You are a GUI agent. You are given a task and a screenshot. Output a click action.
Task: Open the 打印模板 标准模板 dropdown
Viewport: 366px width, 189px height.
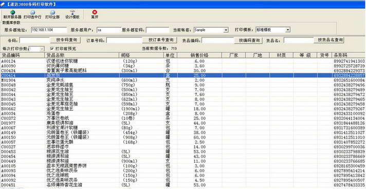(x=288, y=30)
